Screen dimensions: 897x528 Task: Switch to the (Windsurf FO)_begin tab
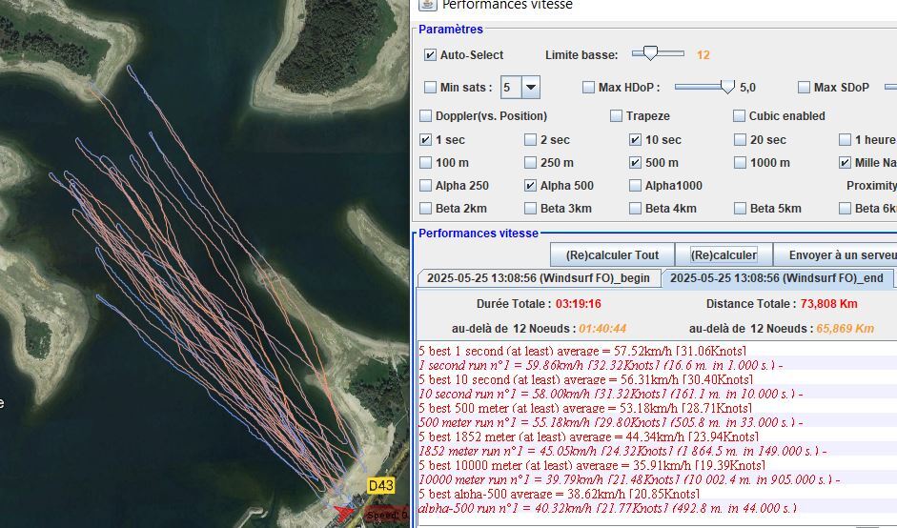539,278
